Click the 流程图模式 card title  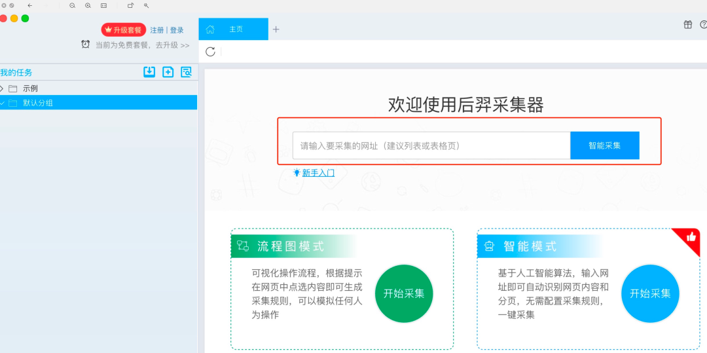291,246
